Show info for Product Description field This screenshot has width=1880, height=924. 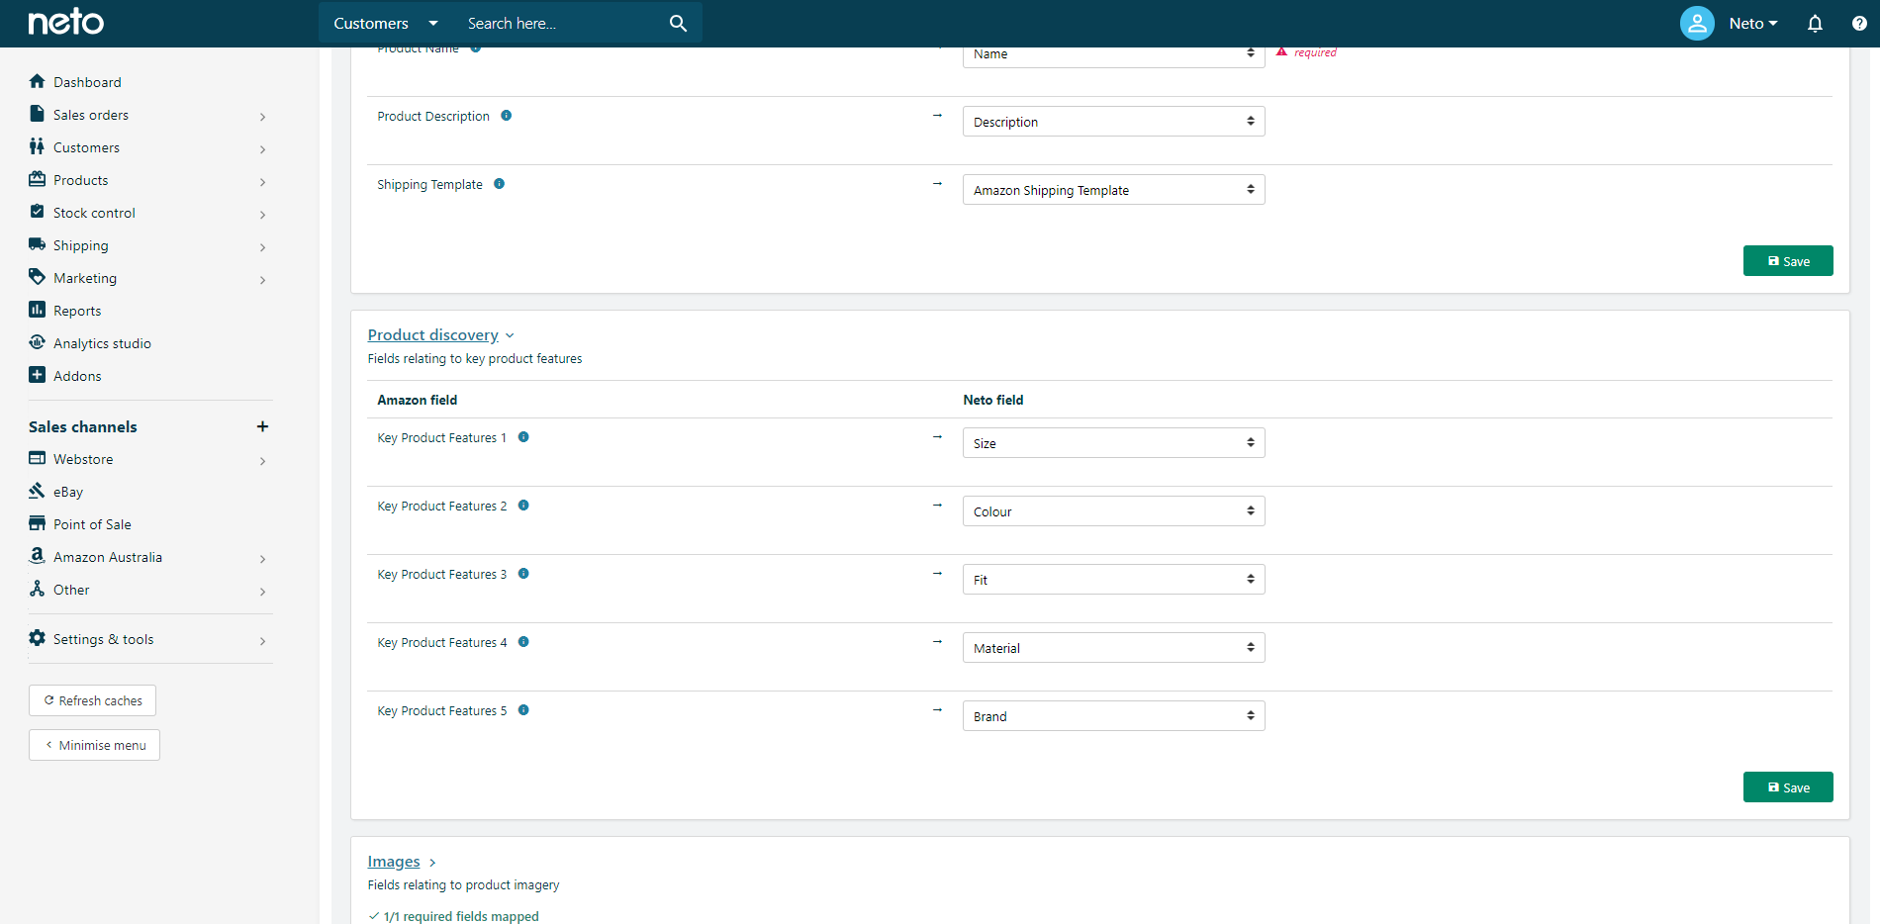(x=506, y=116)
